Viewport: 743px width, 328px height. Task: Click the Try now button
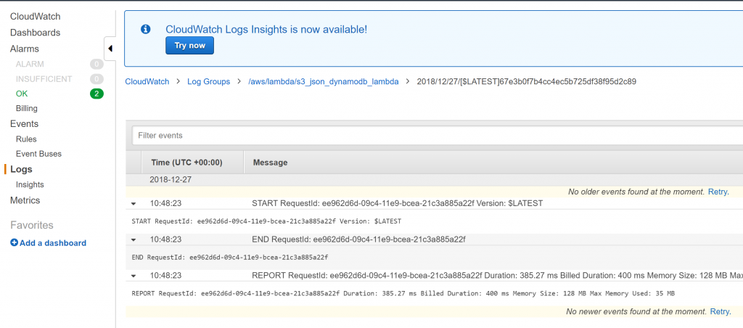click(189, 46)
